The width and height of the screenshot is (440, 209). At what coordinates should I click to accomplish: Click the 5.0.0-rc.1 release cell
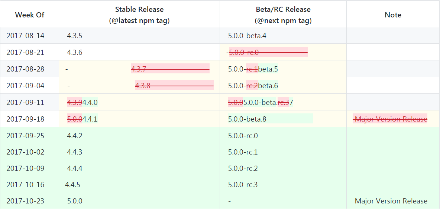(x=243, y=152)
